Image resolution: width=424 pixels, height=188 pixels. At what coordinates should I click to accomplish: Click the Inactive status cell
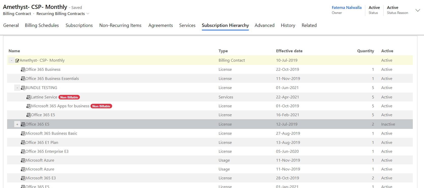pyautogui.click(x=388, y=124)
